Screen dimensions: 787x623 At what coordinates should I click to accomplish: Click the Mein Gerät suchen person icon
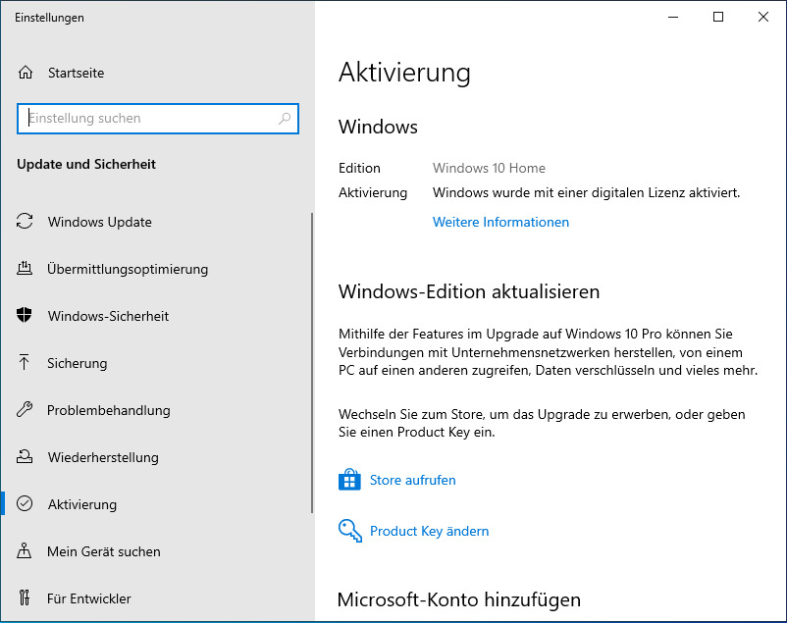click(x=25, y=550)
